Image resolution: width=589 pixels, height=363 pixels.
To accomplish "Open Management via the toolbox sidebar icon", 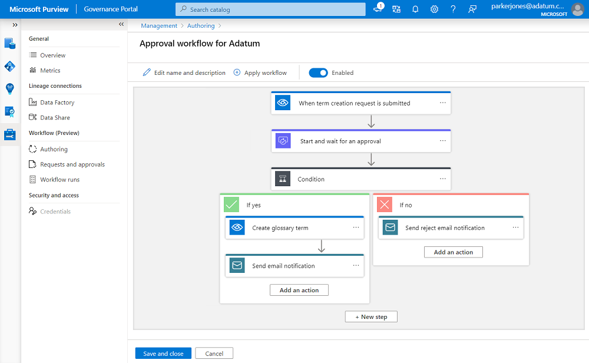I will click(9, 134).
